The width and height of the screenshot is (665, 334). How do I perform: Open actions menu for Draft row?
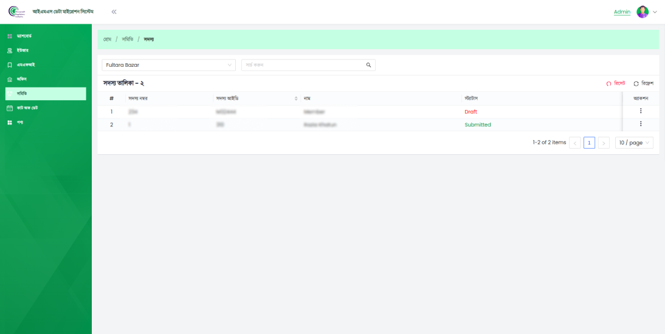[x=641, y=111]
